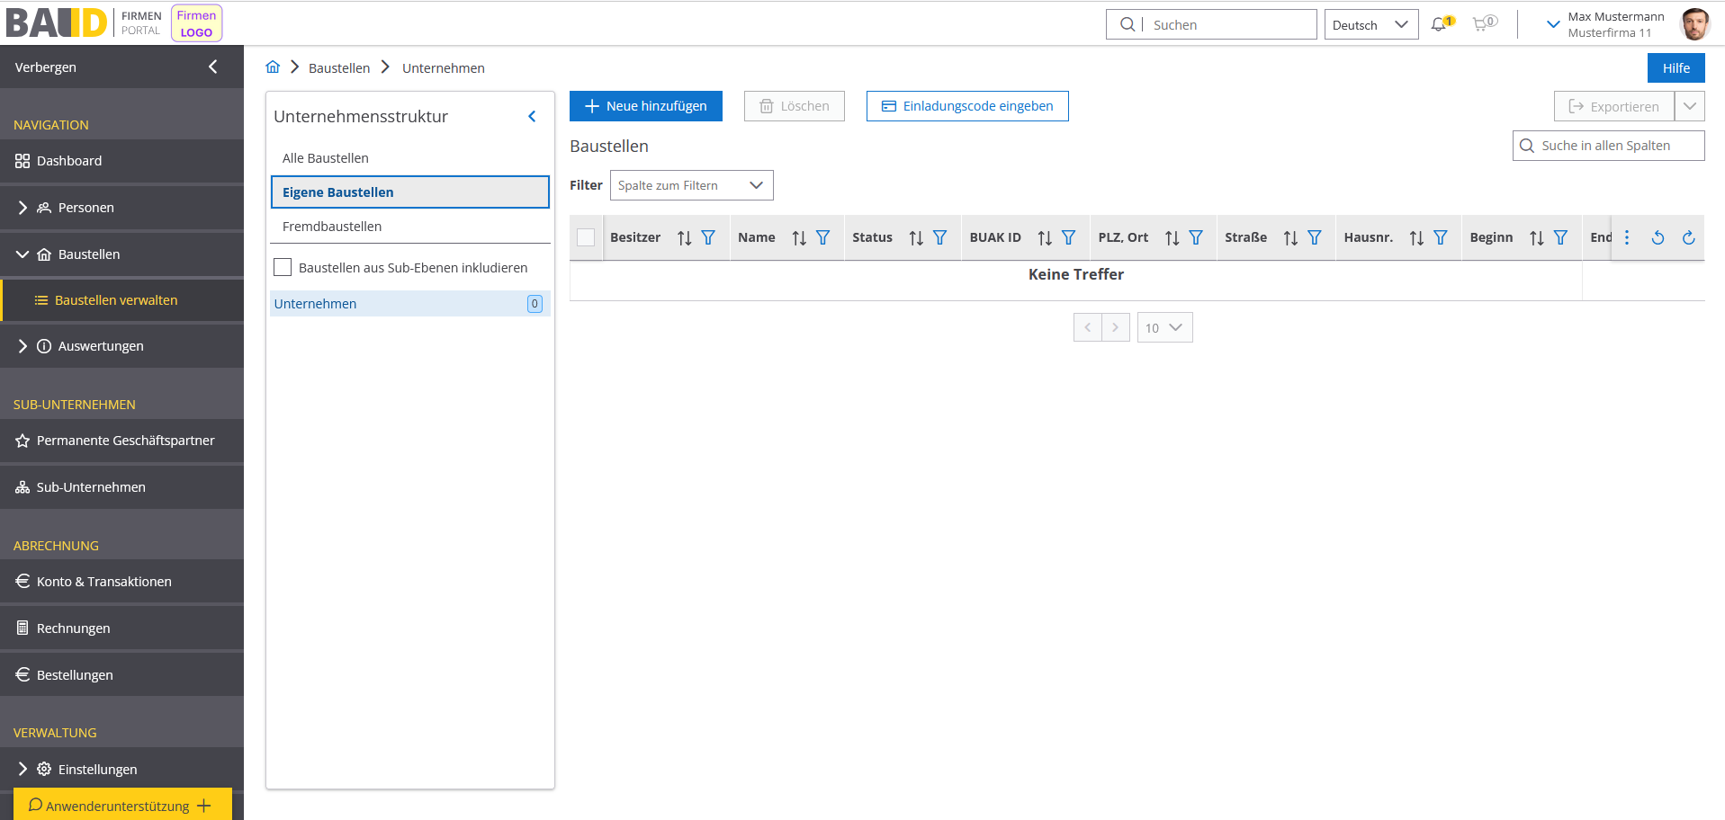Sort by the BUAK ID column
This screenshot has height=820, width=1725.
coord(1045,238)
